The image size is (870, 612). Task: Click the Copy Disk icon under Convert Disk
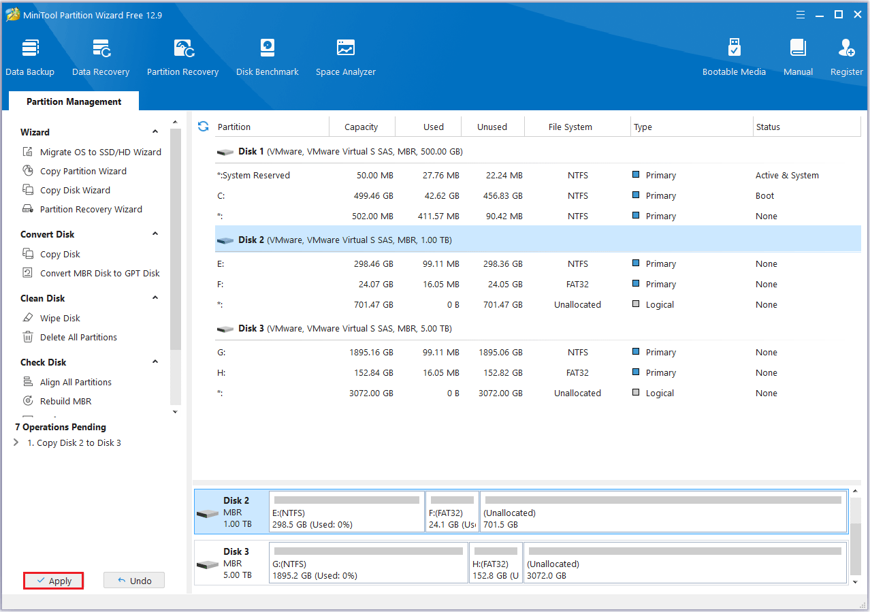coord(28,254)
